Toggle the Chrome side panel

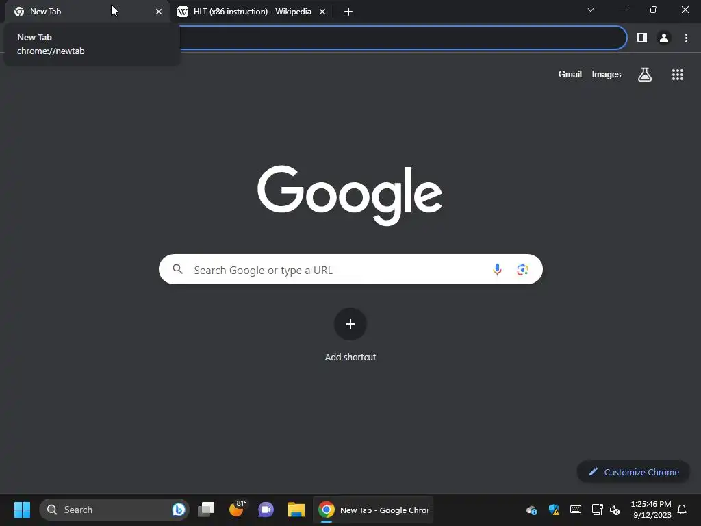point(642,38)
